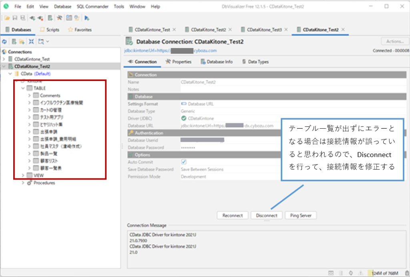Select the 顧客一覧表 table row
410x277 pixels.
click(51, 168)
